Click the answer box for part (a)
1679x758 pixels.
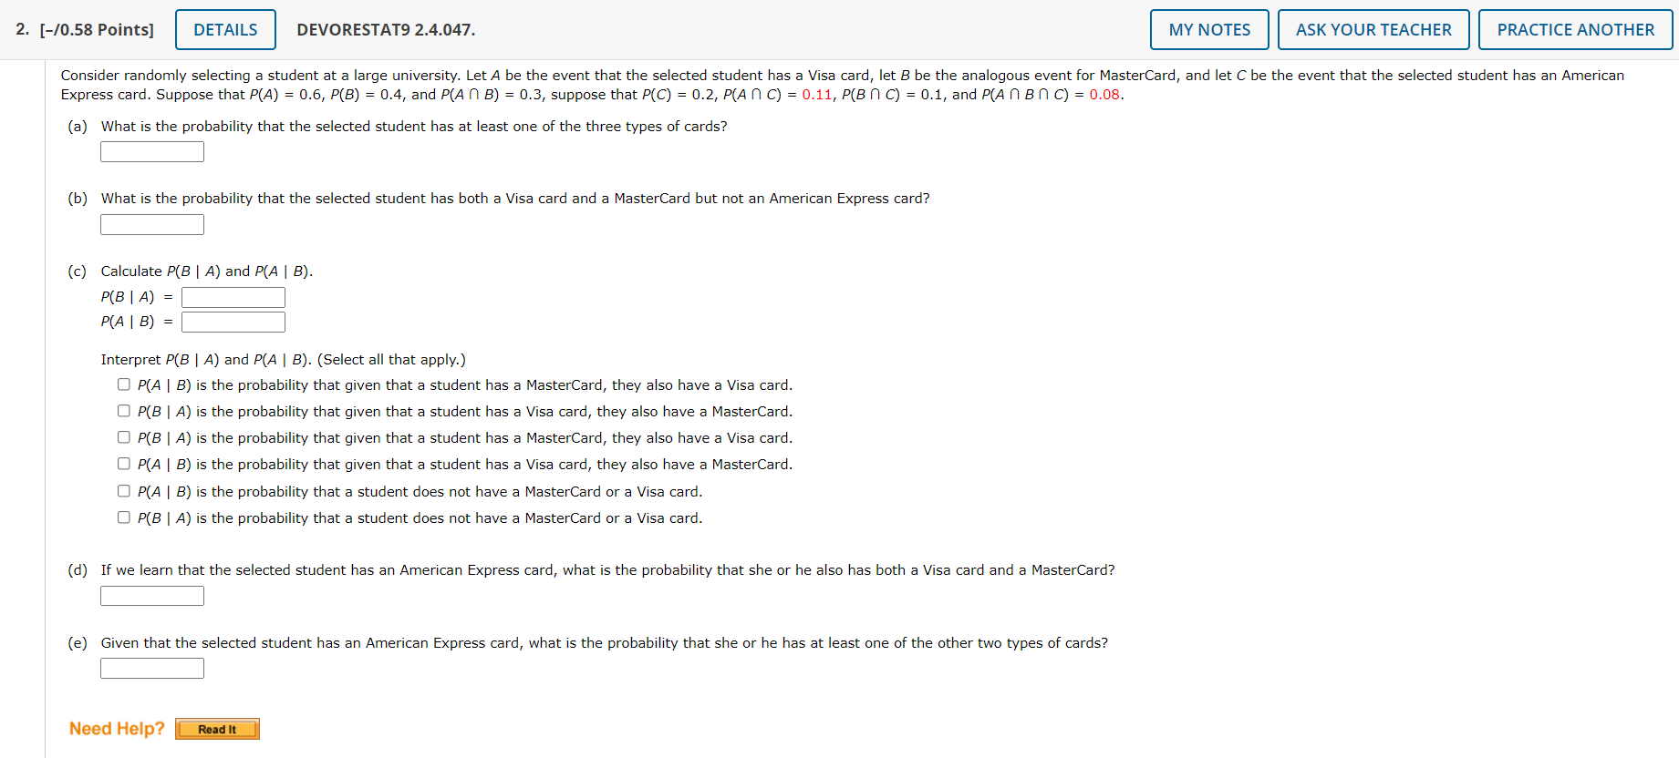pyautogui.click(x=151, y=151)
